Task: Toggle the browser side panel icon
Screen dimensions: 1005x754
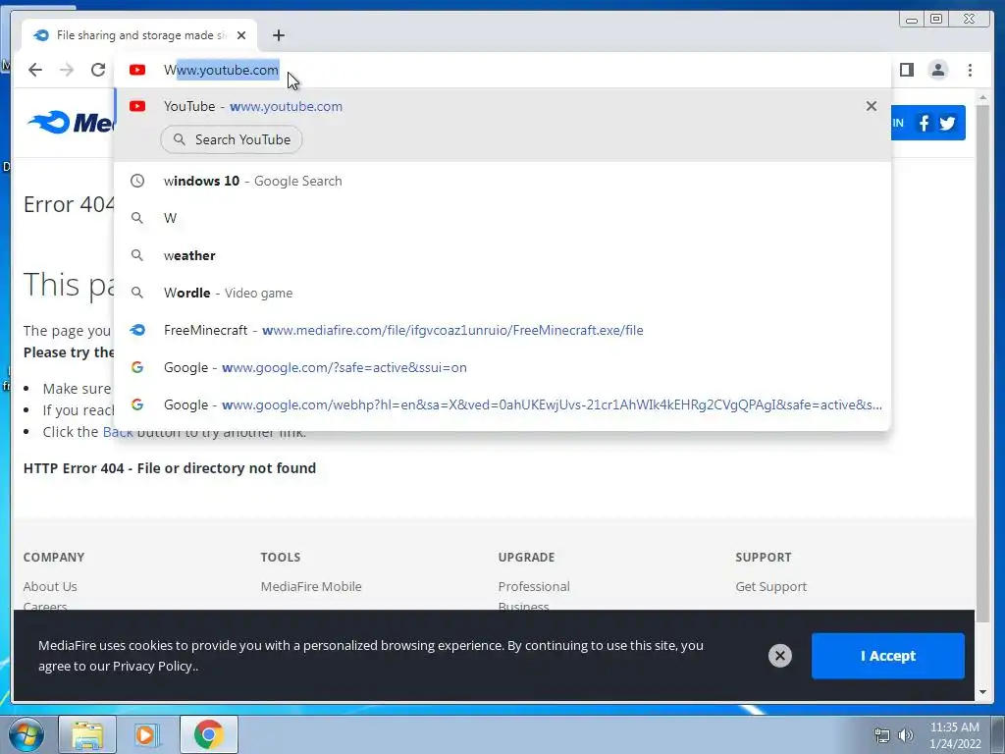Action: [906, 70]
